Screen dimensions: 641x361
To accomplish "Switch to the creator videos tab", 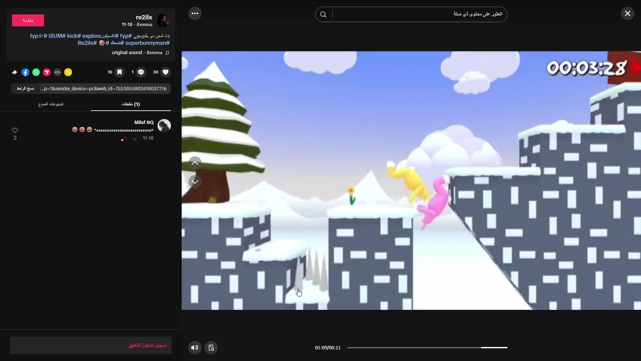I will click(51, 104).
